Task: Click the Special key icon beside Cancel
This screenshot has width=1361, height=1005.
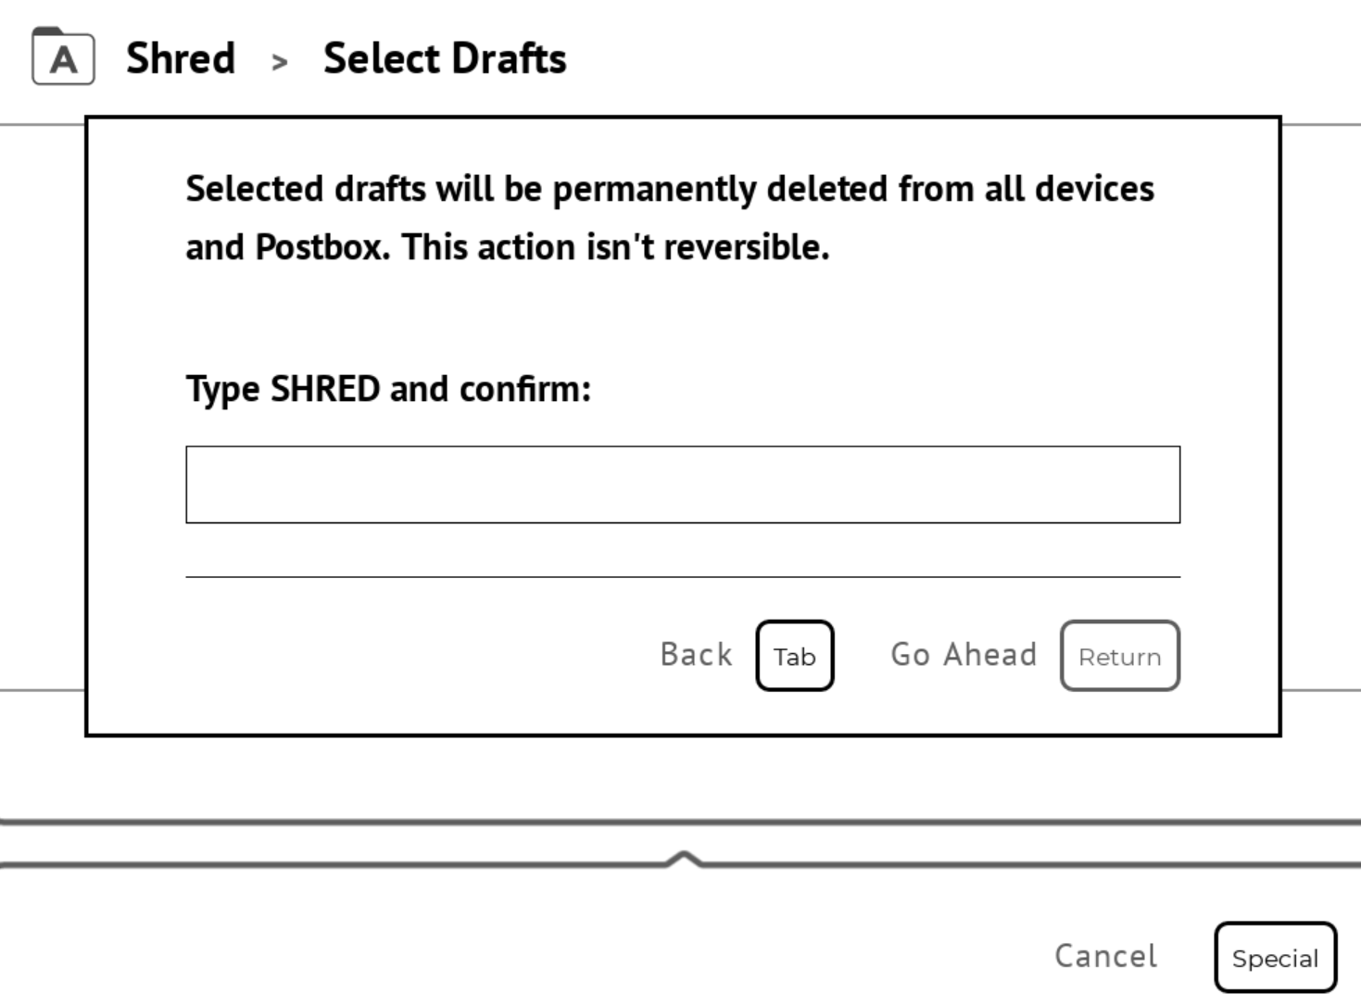Action: tap(1275, 958)
